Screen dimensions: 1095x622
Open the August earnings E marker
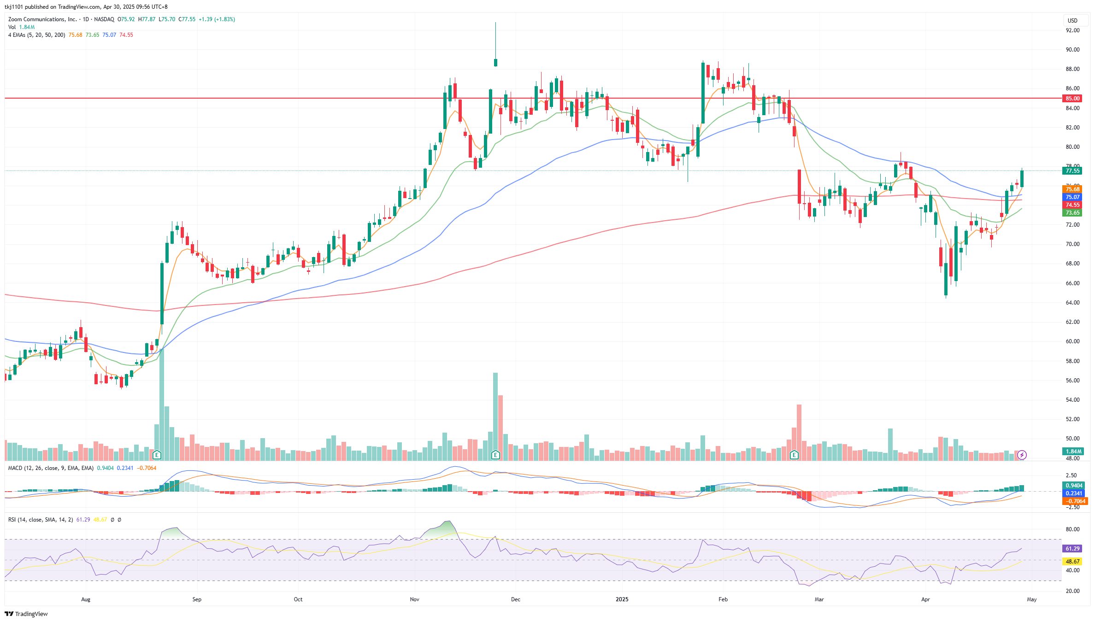tap(157, 455)
